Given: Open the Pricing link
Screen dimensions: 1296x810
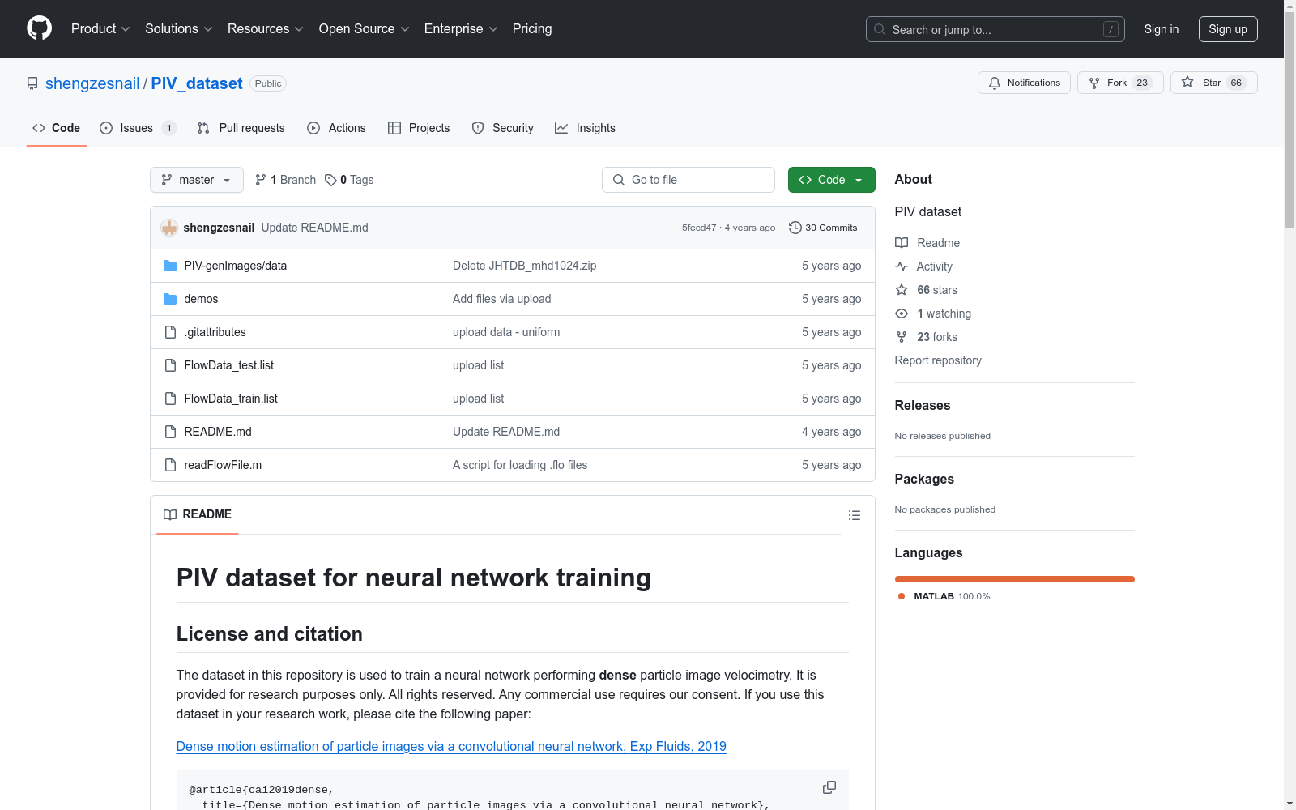Looking at the screenshot, I should (532, 28).
